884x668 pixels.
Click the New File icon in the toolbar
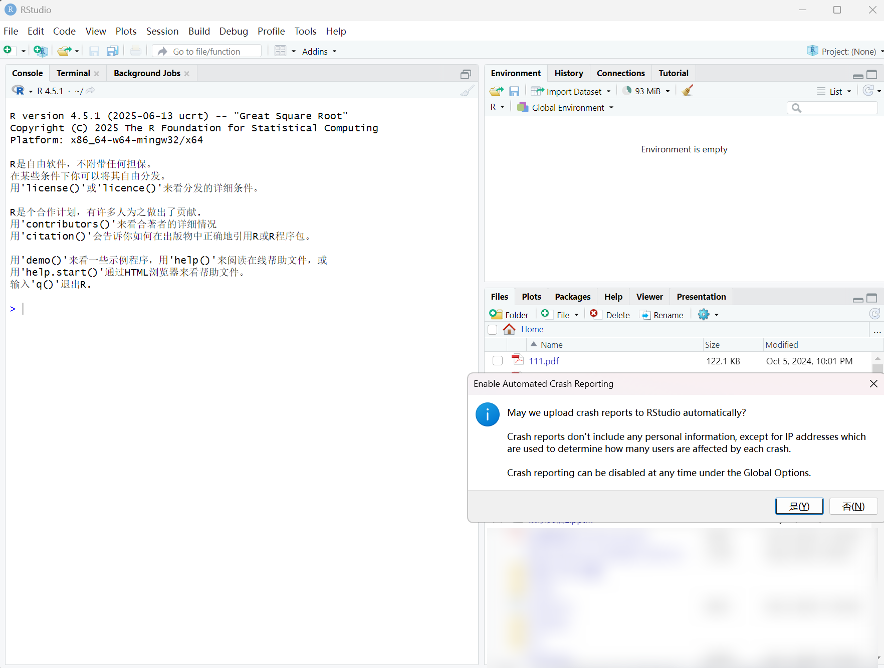click(8, 51)
